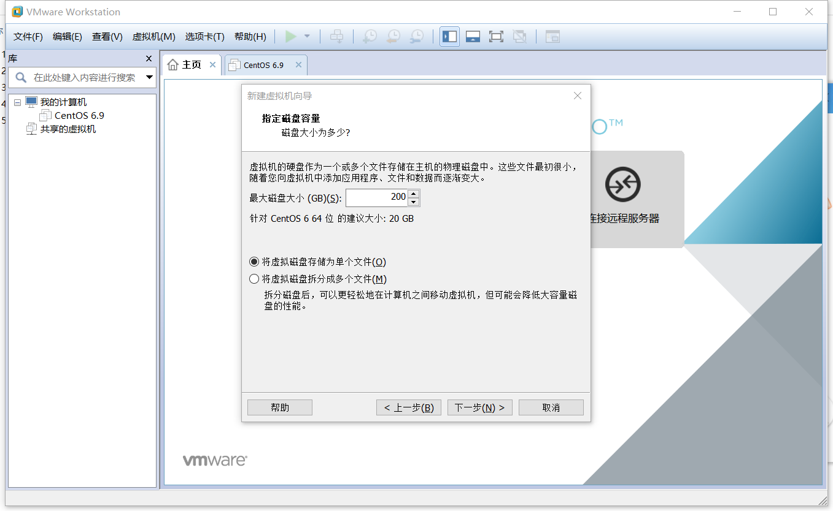Screen dimensions: 833x511
Task: Open the 文件(F) menu
Action: pos(28,37)
